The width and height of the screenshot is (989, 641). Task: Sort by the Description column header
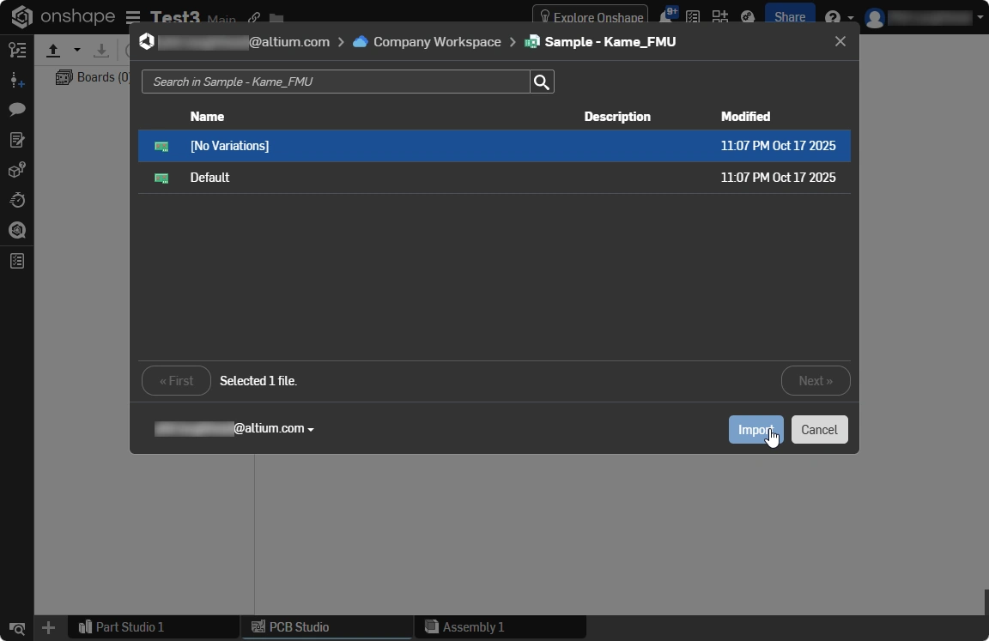click(x=617, y=117)
